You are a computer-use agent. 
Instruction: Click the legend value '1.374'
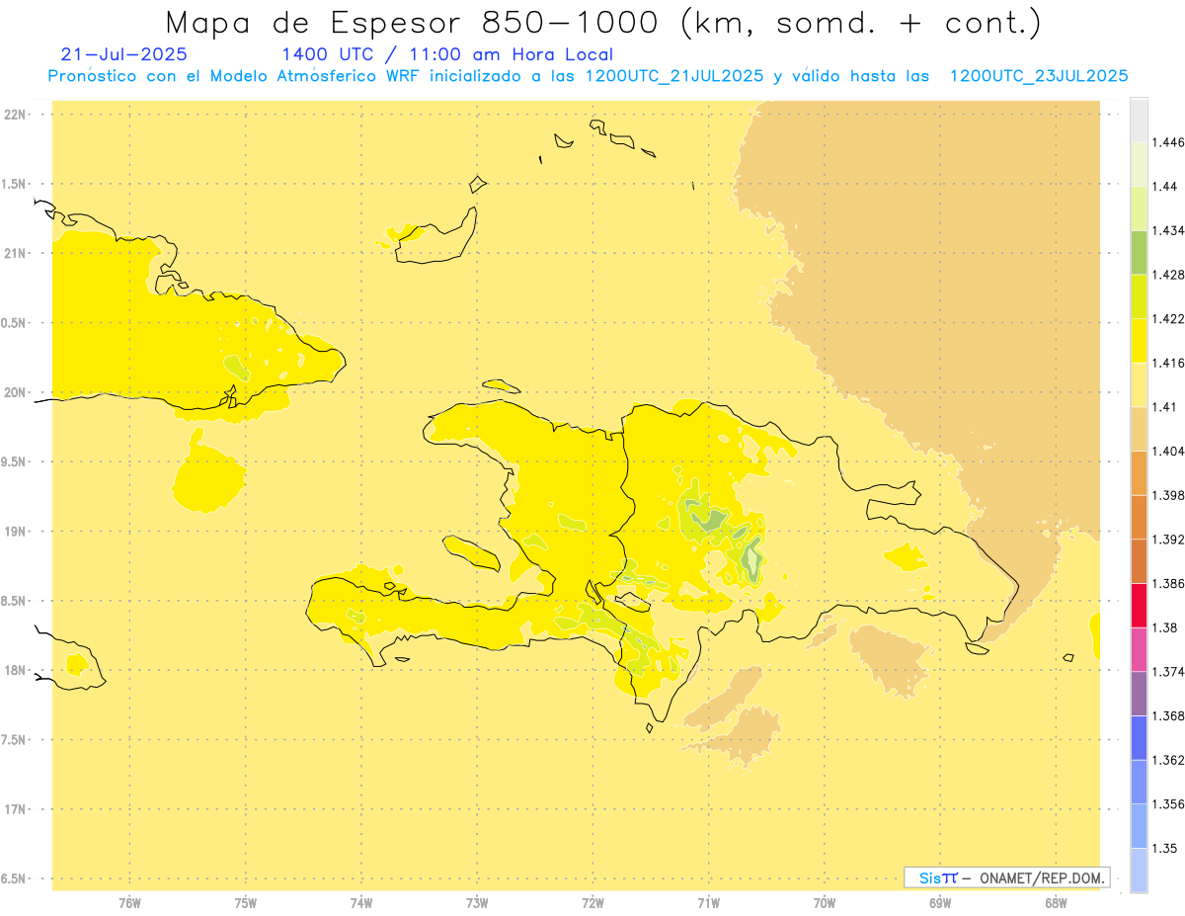pos(1169,672)
